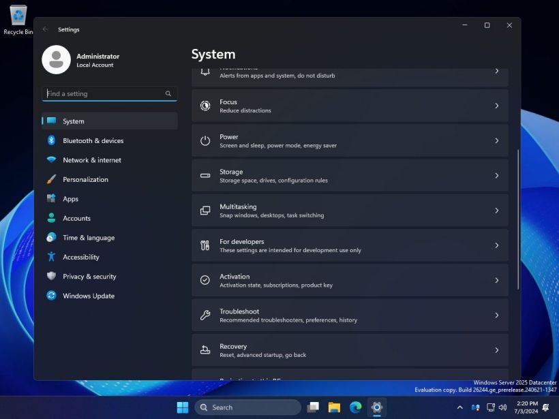Expand the Storage settings chevron

click(x=496, y=176)
